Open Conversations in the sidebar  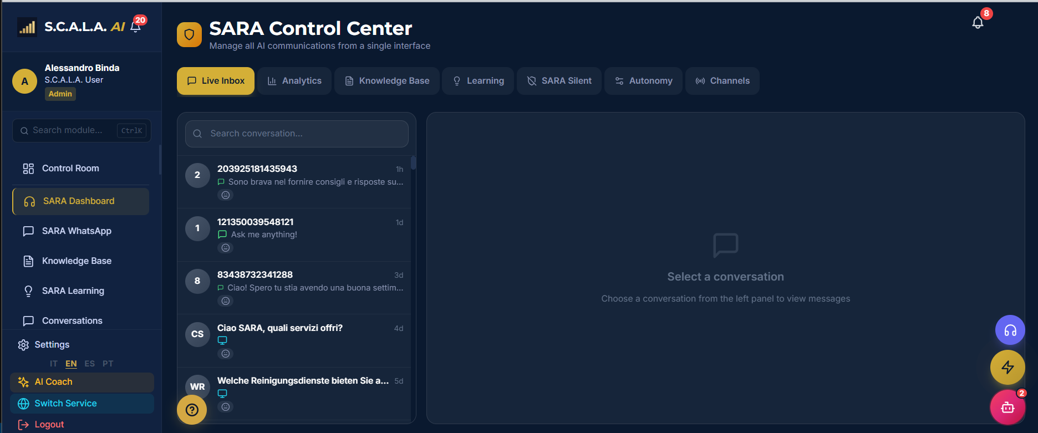tap(81, 321)
